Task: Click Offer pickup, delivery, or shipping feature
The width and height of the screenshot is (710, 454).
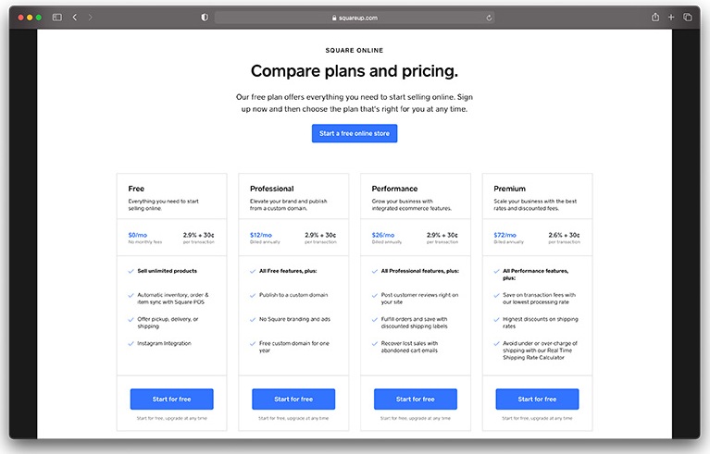Action: [168, 323]
